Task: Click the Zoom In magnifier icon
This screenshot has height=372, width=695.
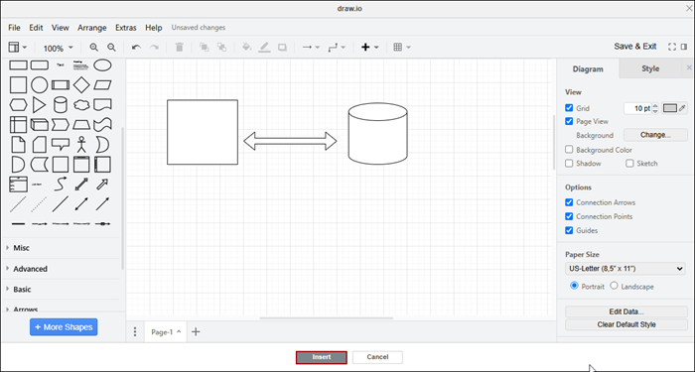Action: point(93,47)
